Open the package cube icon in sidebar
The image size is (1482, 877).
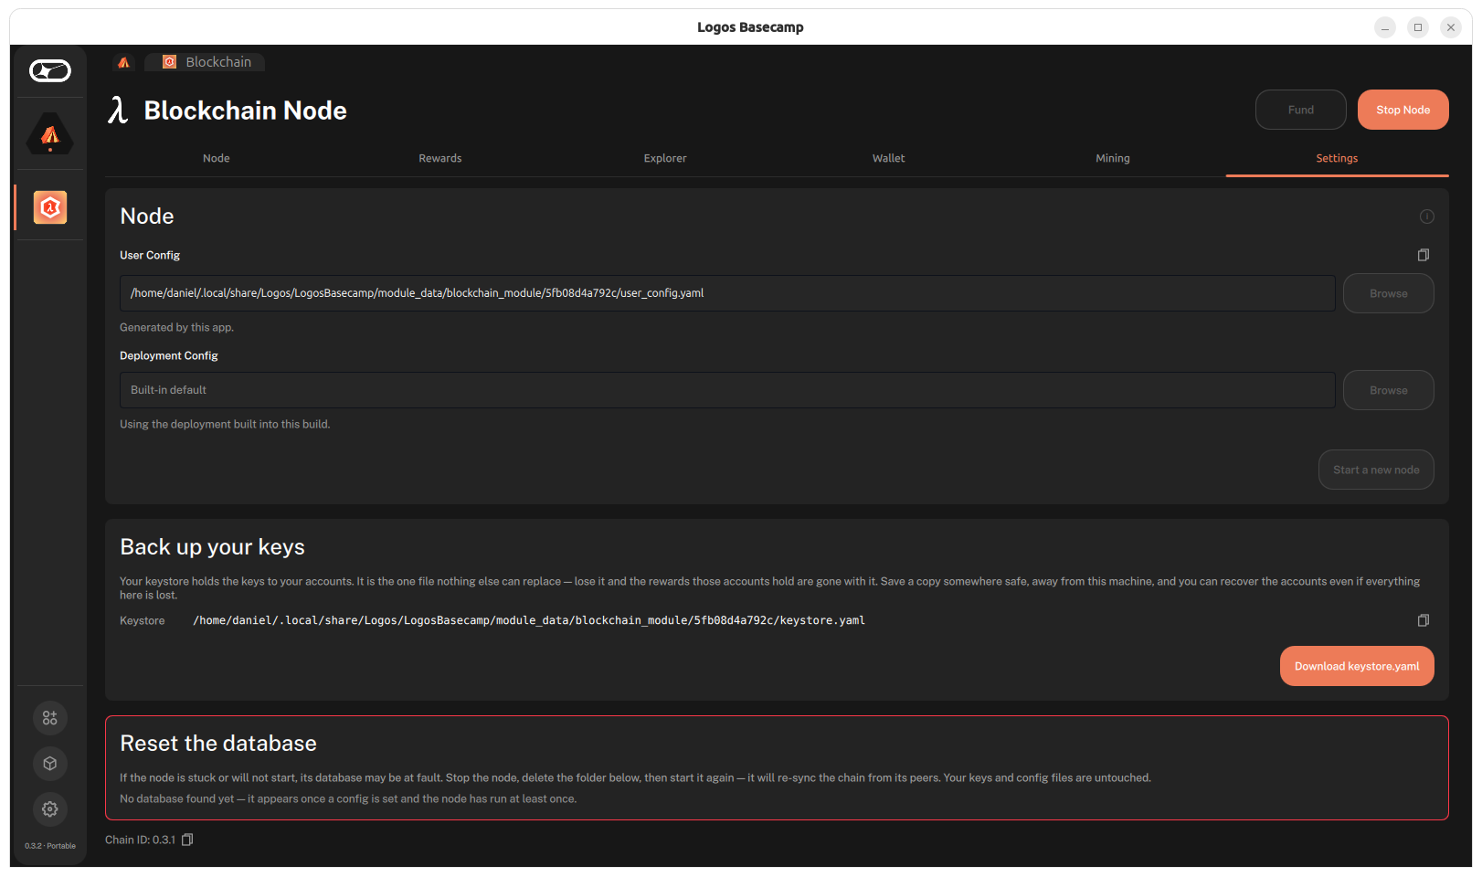(x=50, y=764)
